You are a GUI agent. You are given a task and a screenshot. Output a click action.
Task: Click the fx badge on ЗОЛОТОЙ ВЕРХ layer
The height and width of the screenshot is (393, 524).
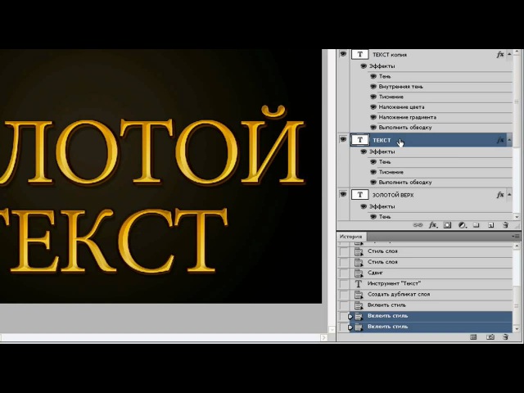pyautogui.click(x=500, y=195)
